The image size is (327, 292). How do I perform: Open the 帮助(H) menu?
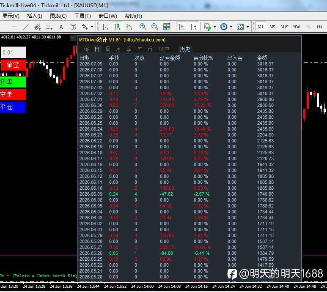pyautogui.click(x=133, y=16)
